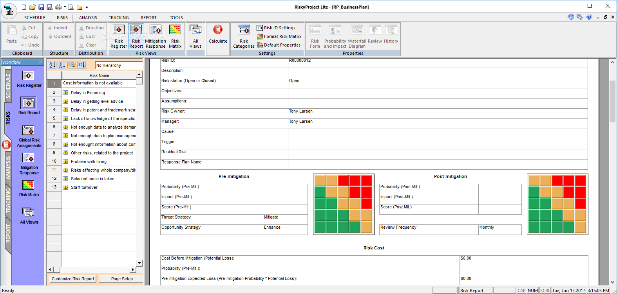Click top-right red cell of pre-mitigation matrix

(367, 181)
